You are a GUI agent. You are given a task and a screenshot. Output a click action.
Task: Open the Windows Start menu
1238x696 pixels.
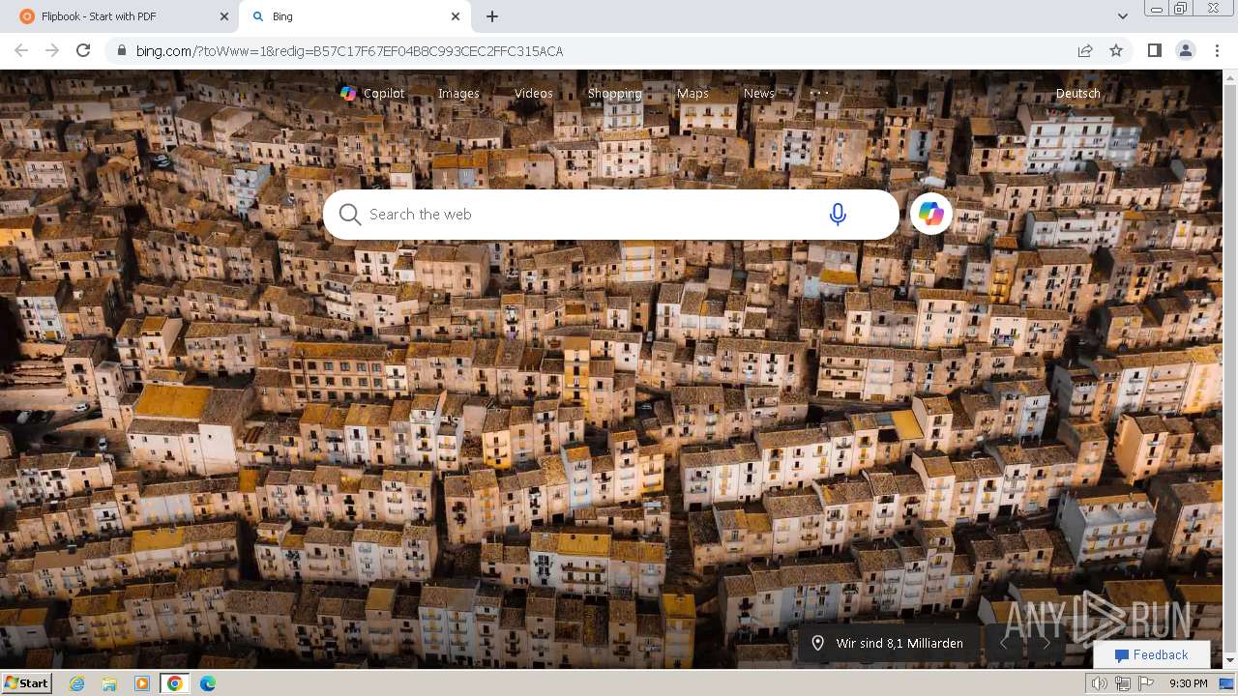pos(27,682)
